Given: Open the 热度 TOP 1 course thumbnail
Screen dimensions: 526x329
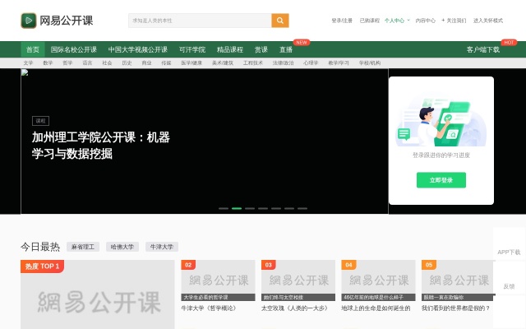Looking at the screenshot, I should (x=98, y=298).
